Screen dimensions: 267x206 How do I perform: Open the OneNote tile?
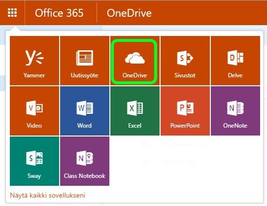click(x=235, y=111)
